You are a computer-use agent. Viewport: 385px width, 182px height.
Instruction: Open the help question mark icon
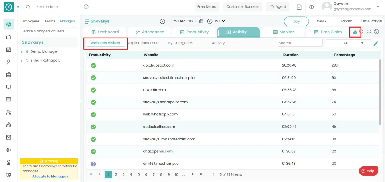pyautogui.click(x=376, y=32)
